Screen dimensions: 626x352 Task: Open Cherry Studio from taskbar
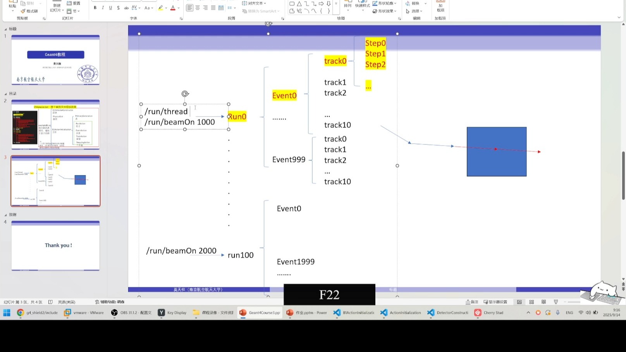[x=489, y=313]
